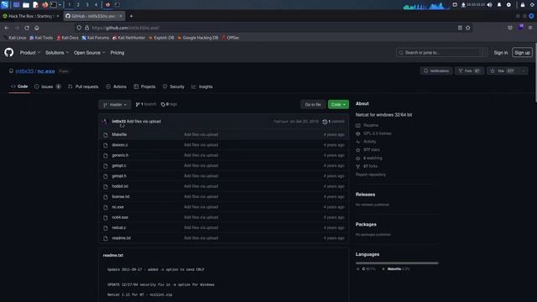The height and width of the screenshot is (302, 537).
Task: Open Firefox hamburger menu
Action: pyautogui.click(x=530, y=28)
